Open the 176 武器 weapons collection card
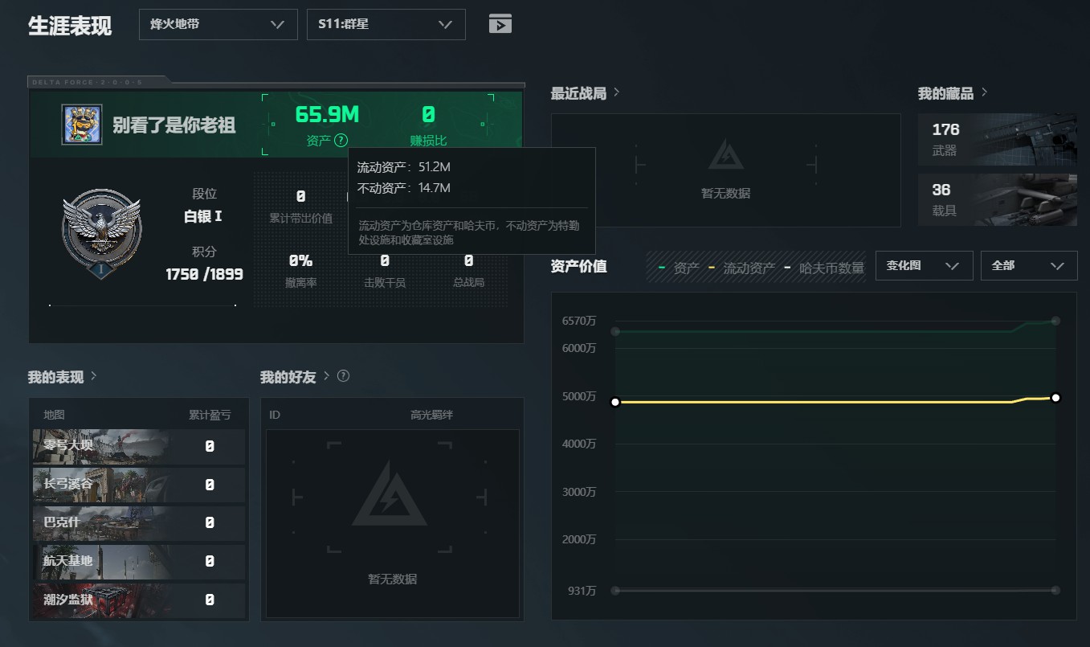The width and height of the screenshot is (1090, 647). click(998, 140)
